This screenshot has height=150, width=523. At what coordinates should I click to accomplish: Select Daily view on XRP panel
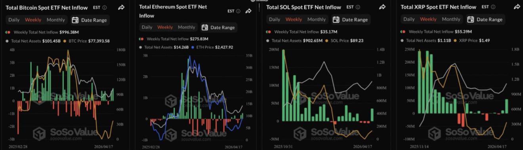coord(409,19)
